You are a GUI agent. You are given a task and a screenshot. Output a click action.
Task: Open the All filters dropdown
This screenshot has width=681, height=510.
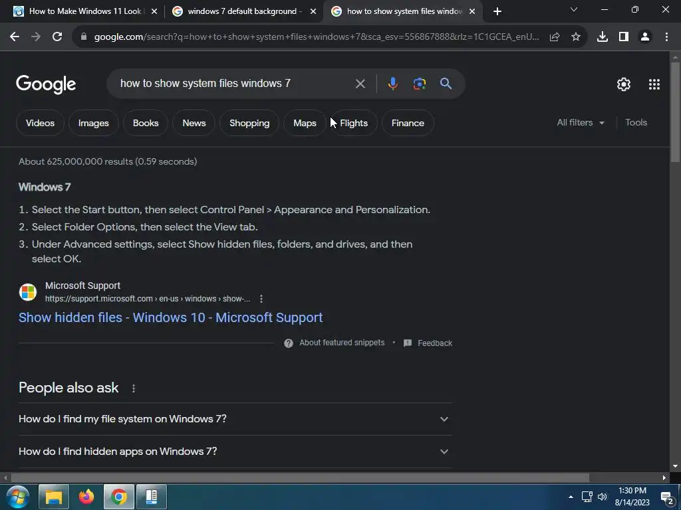580,123
